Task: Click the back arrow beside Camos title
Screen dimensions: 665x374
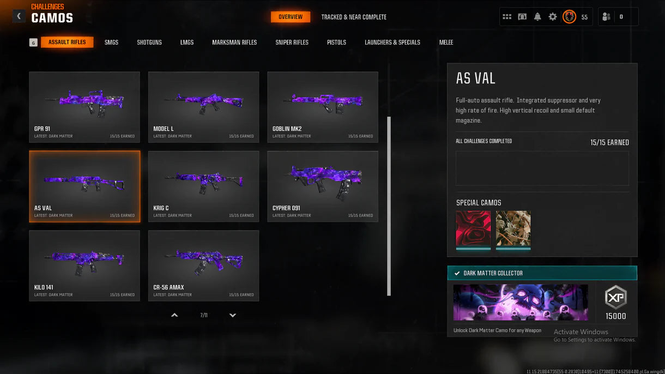Action: 19,16
